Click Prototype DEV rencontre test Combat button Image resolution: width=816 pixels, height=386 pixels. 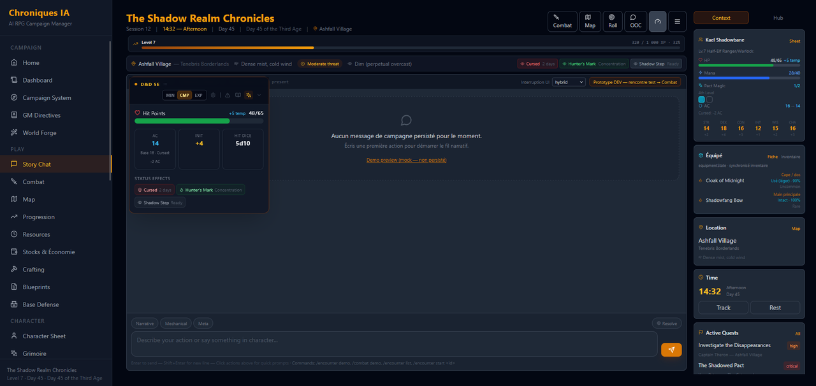click(x=635, y=82)
